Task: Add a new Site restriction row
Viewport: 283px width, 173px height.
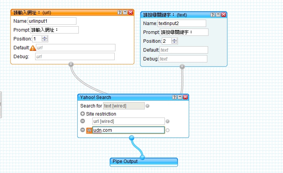Action: [83, 114]
